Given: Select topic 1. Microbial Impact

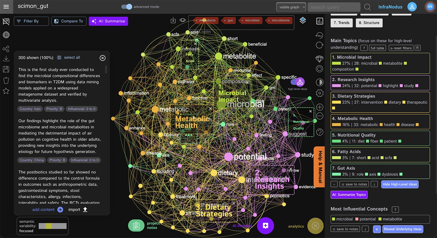Looking at the screenshot, I should click(380, 63).
